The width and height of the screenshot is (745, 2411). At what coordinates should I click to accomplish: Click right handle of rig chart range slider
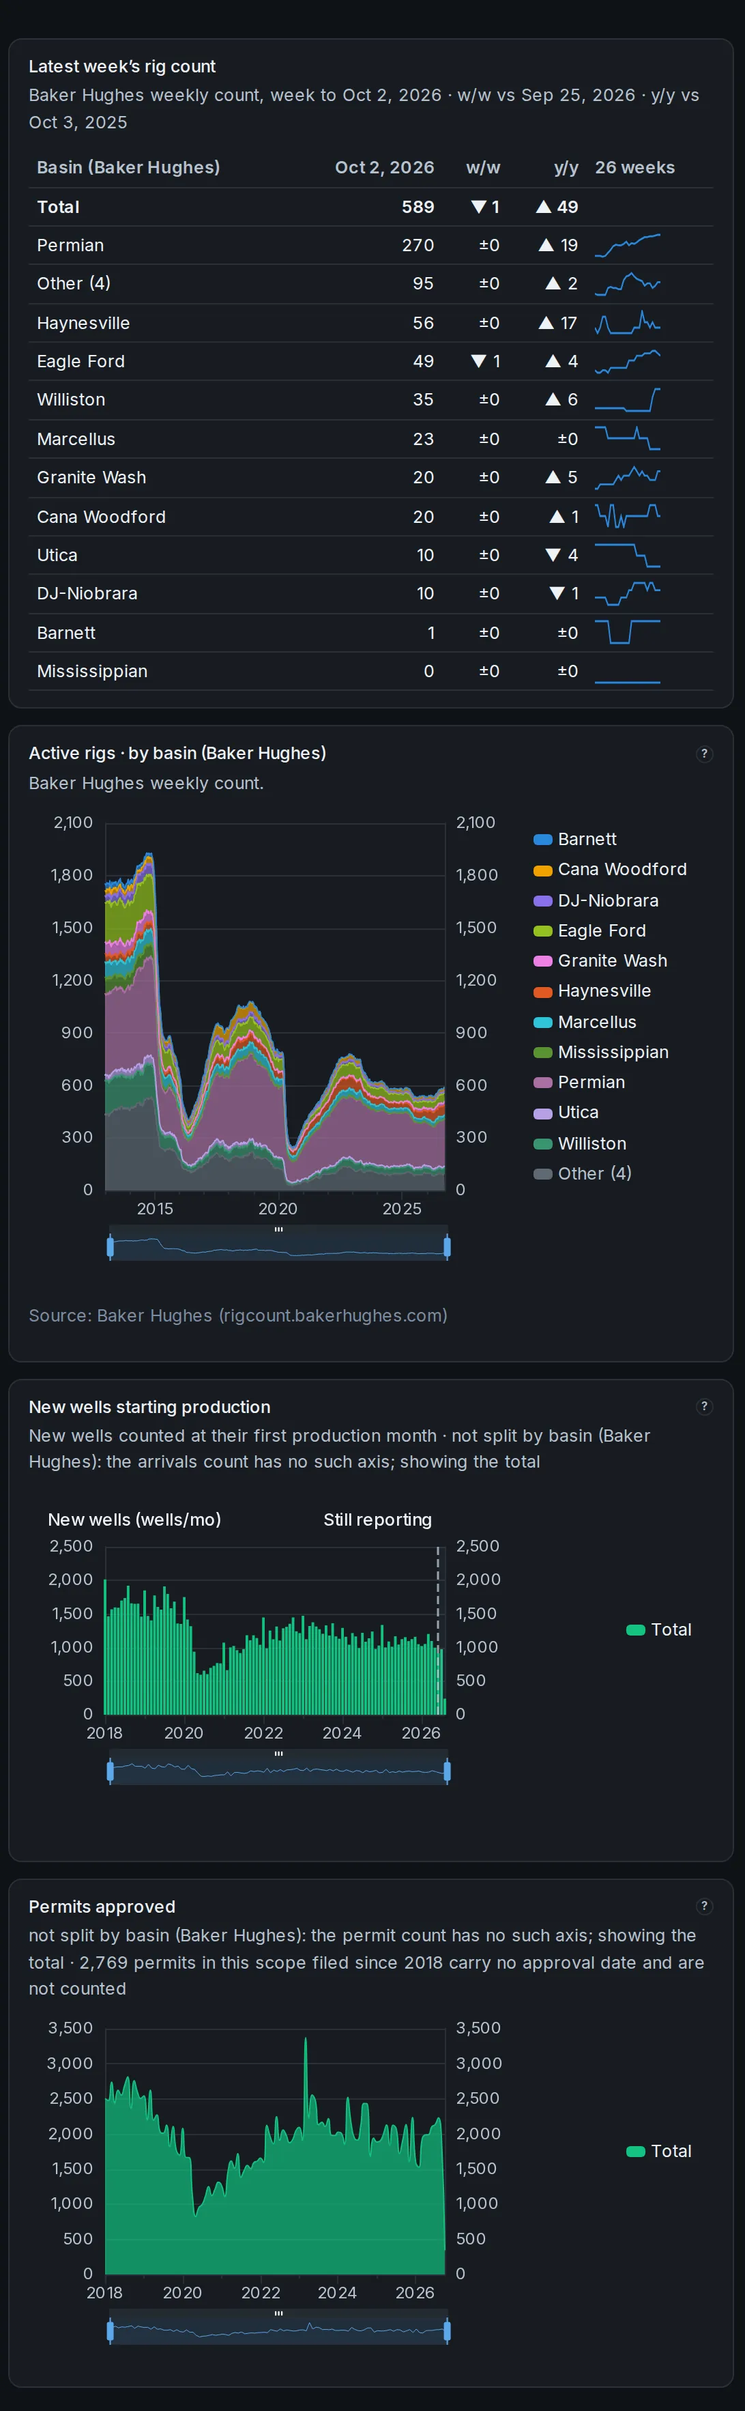[x=448, y=1246]
